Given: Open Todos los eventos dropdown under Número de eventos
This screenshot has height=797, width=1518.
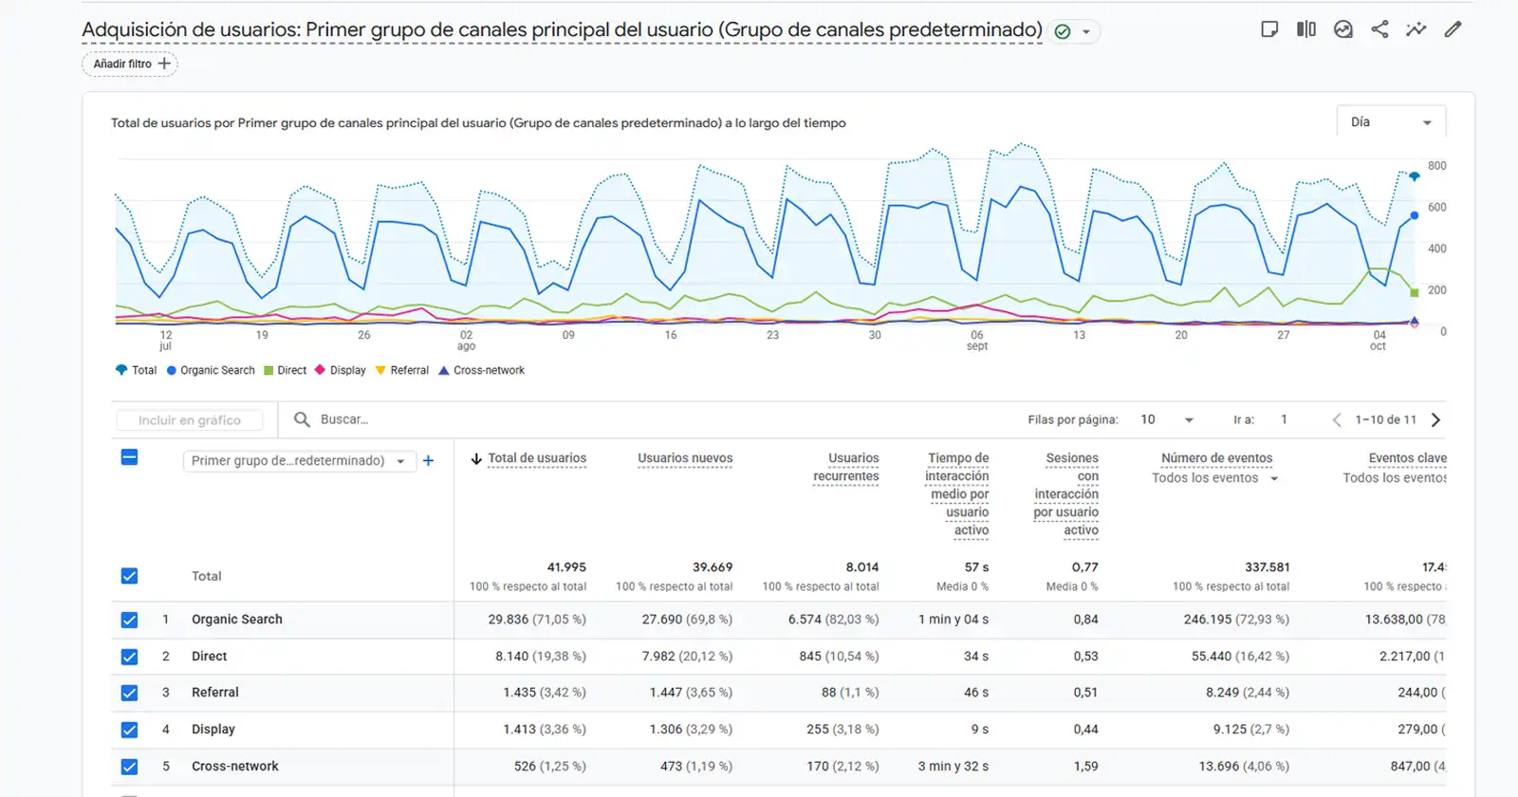Looking at the screenshot, I should [1215, 478].
